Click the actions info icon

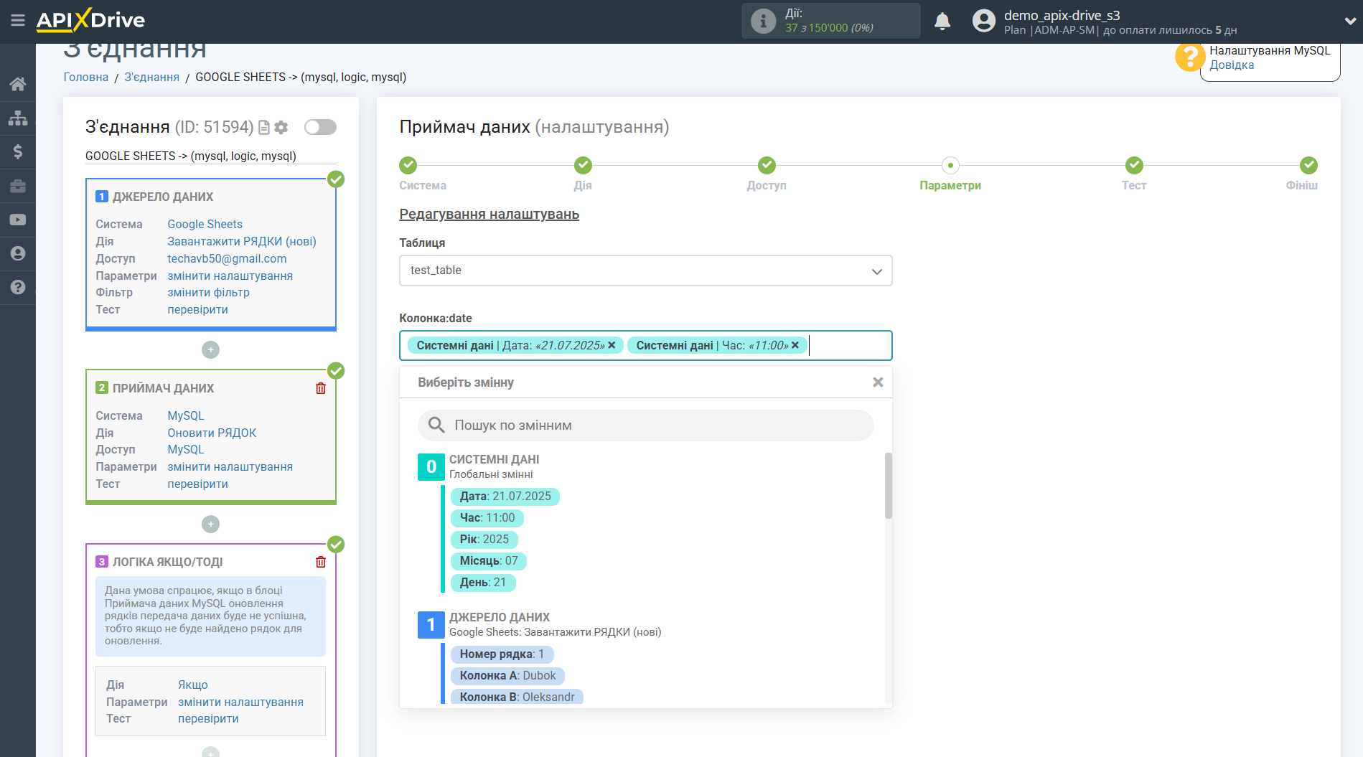click(763, 21)
